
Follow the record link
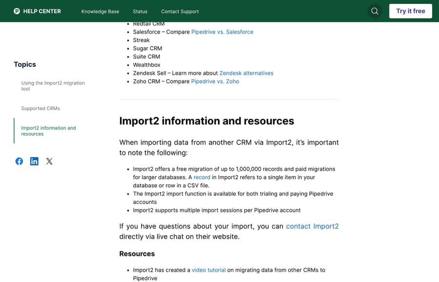(x=202, y=177)
